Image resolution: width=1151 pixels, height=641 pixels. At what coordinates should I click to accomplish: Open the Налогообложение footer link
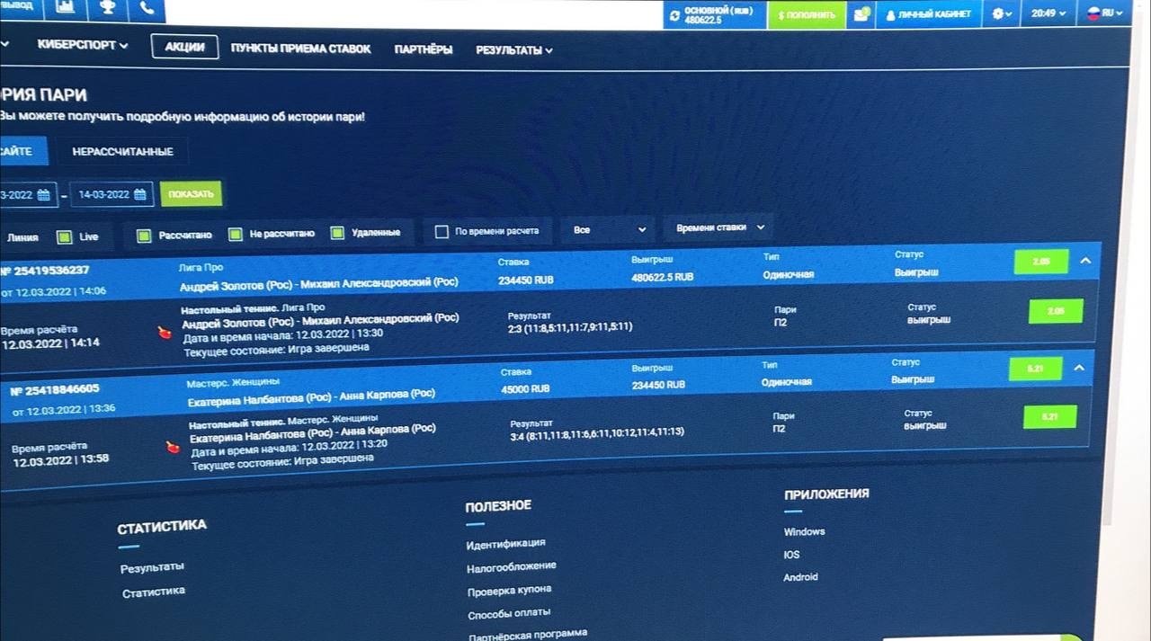coord(511,566)
